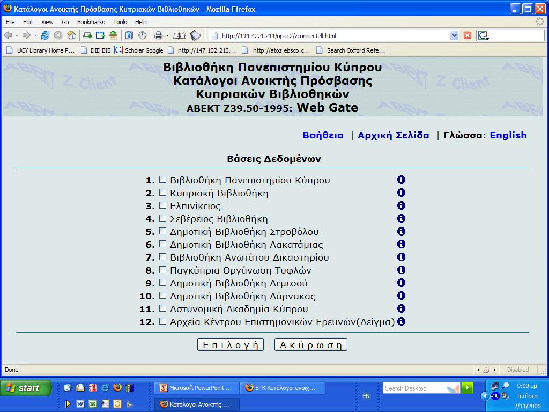Check Παγκύπρια Οργάνωση Τυφλών box
The image size is (549, 412).
(162, 269)
